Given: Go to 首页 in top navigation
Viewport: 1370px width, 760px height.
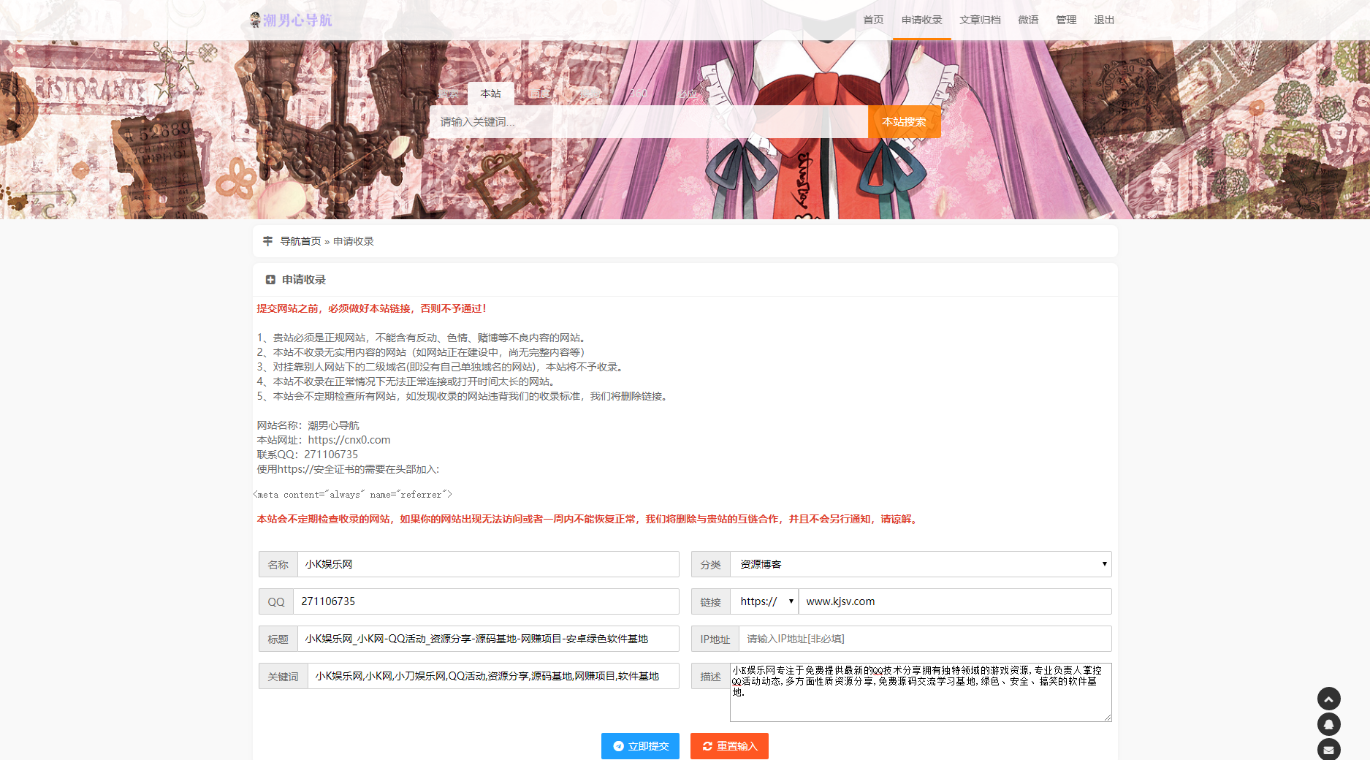Looking at the screenshot, I should pos(873,20).
